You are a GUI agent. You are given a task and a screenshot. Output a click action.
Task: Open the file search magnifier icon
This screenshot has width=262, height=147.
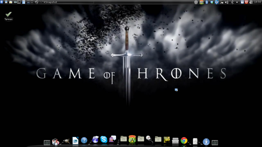tap(149, 139)
